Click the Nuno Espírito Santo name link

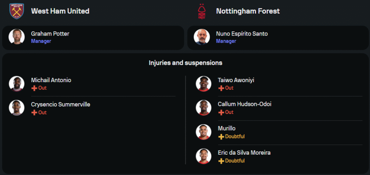pyautogui.click(x=242, y=34)
